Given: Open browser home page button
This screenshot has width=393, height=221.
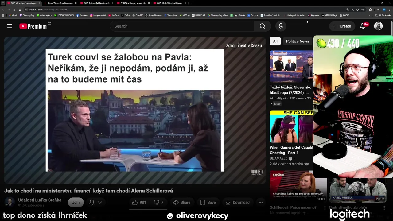Looking at the screenshot, I should pyautogui.click(x=20, y=10).
